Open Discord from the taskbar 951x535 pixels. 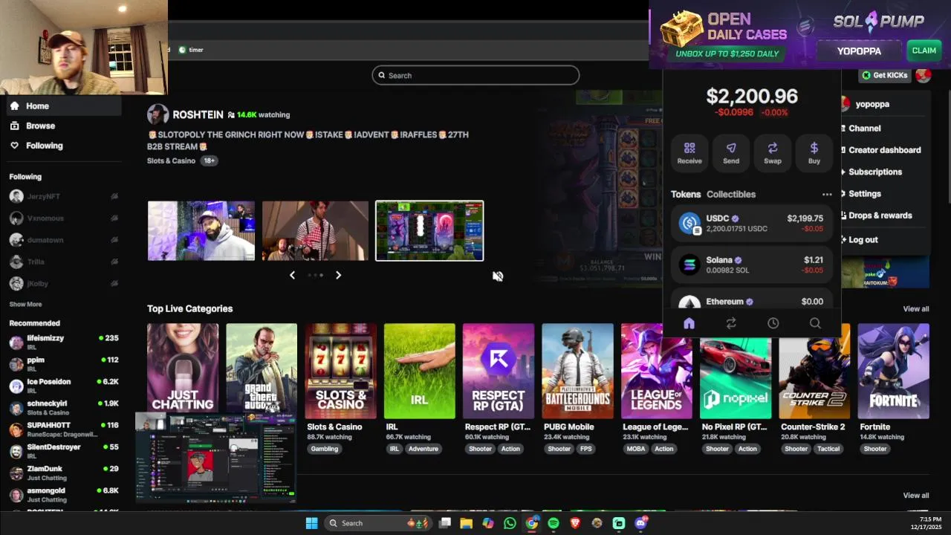tap(641, 523)
